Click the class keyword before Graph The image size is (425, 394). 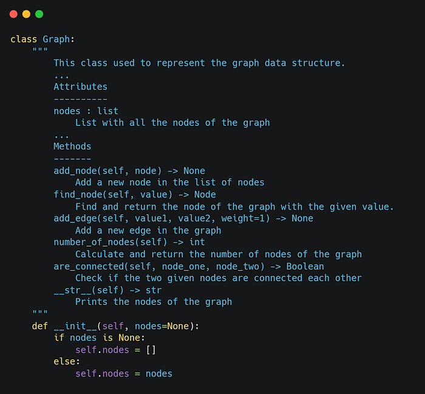point(24,39)
